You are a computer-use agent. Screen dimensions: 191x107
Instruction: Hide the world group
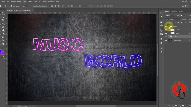point(166,37)
